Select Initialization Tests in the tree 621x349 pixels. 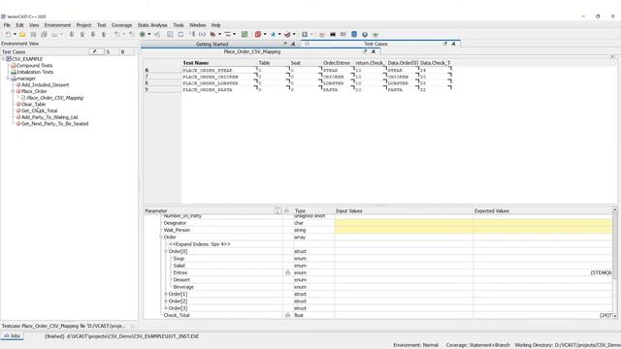(x=35, y=72)
